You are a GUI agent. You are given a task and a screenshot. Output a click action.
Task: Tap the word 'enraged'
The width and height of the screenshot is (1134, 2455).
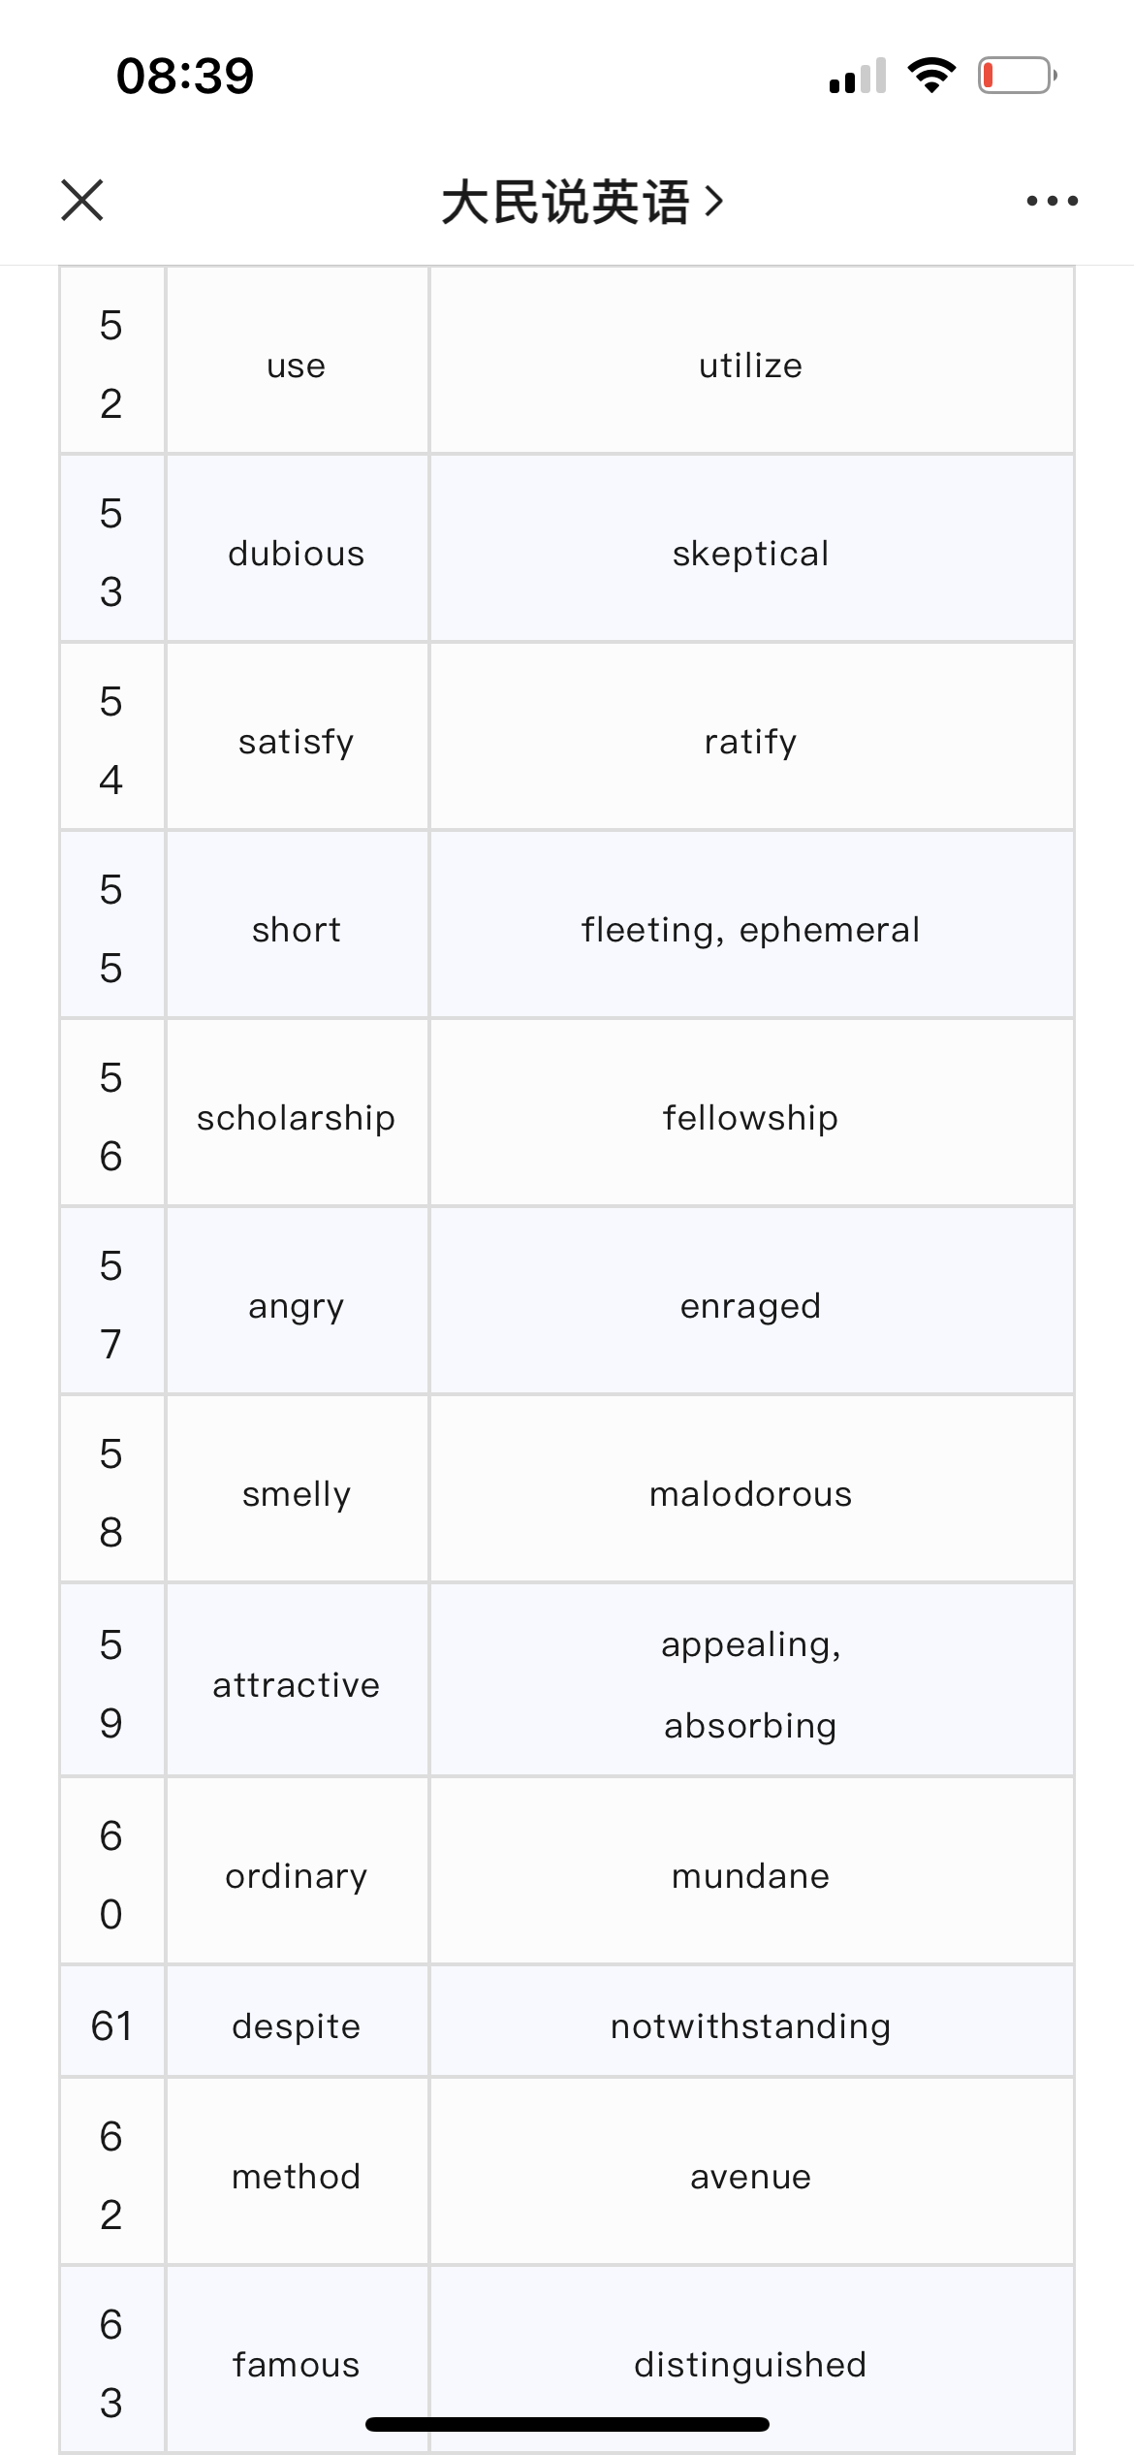[751, 1306]
